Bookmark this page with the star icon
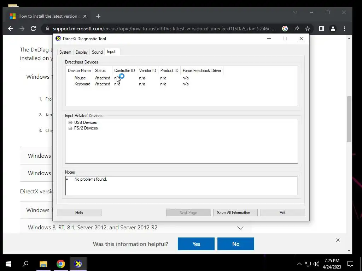The width and height of the screenshot is (362, 271). [308, 29]
